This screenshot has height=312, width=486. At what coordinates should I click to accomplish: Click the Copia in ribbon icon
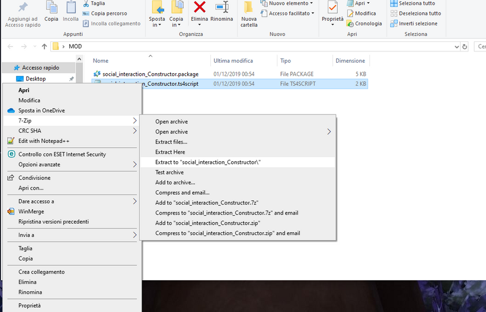(x=177, y=8)
